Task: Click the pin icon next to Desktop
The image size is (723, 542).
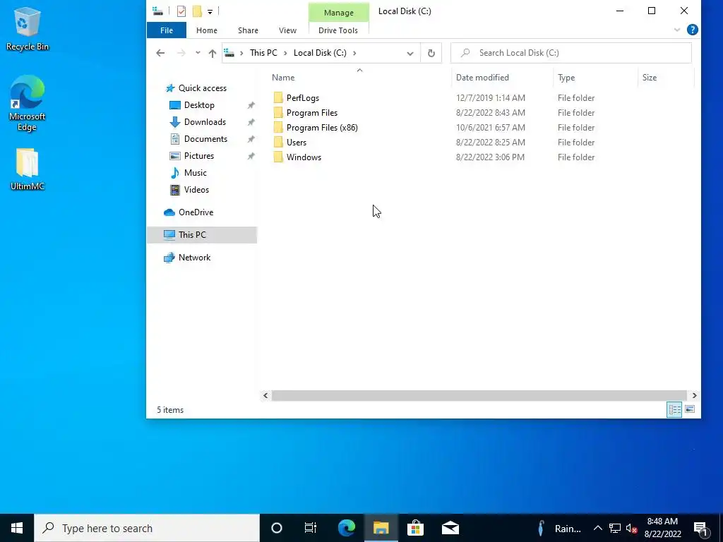Action: [251, 105]
